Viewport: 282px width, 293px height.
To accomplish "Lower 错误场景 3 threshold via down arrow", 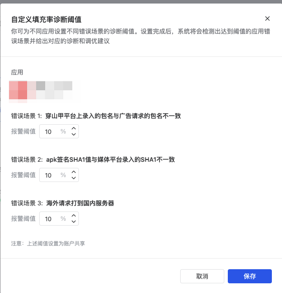I will click(74, 222).
